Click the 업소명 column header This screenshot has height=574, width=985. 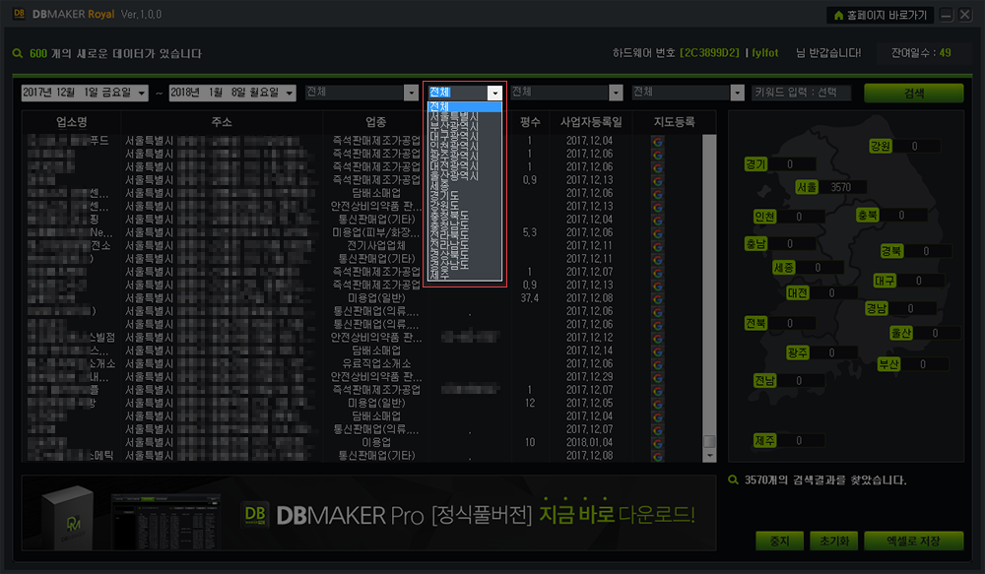[72, 122]
